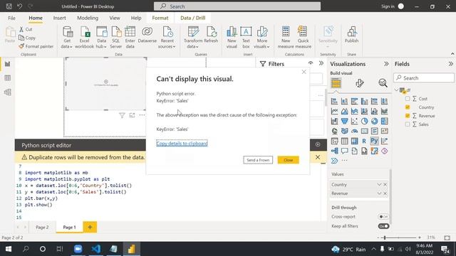Open the File menu
The width and height of the screenshot is (456, 256).
(x=11, y=18)
